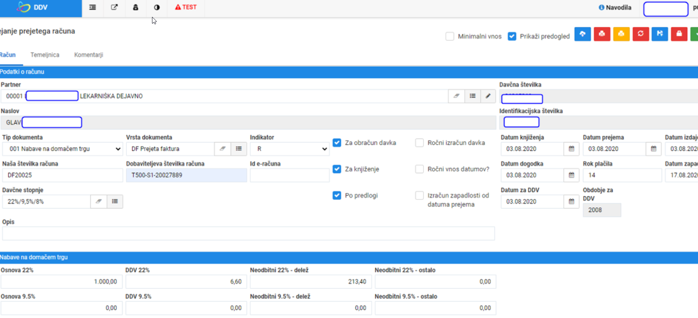The image size is (698, 318).
Task: Click the DDV logo in the header
Action: coord(32,7)
